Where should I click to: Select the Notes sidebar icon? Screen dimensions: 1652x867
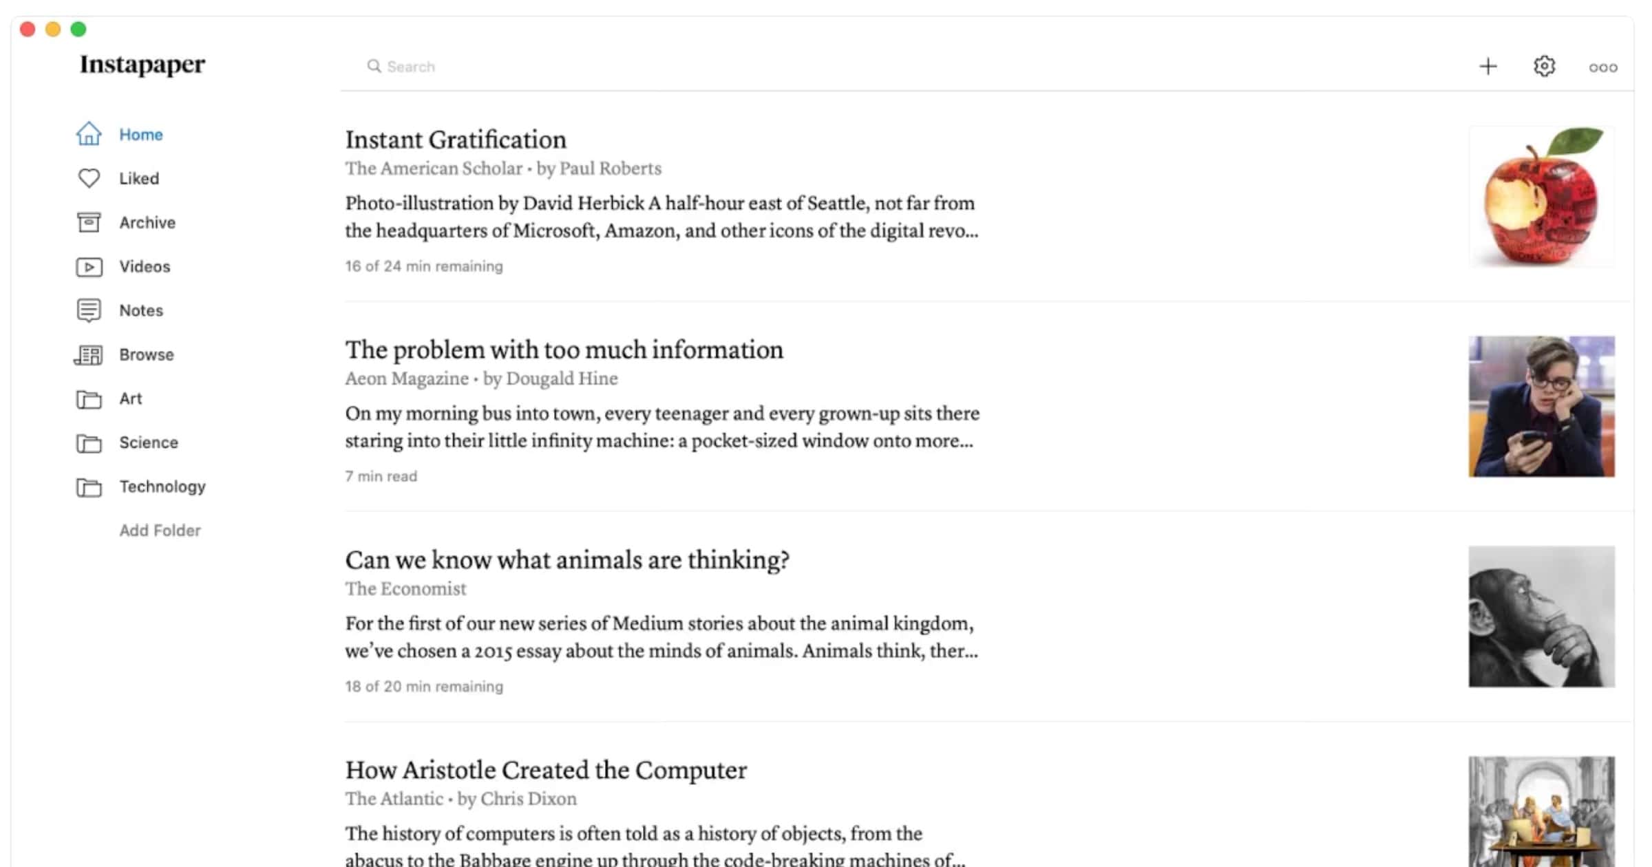87,310
